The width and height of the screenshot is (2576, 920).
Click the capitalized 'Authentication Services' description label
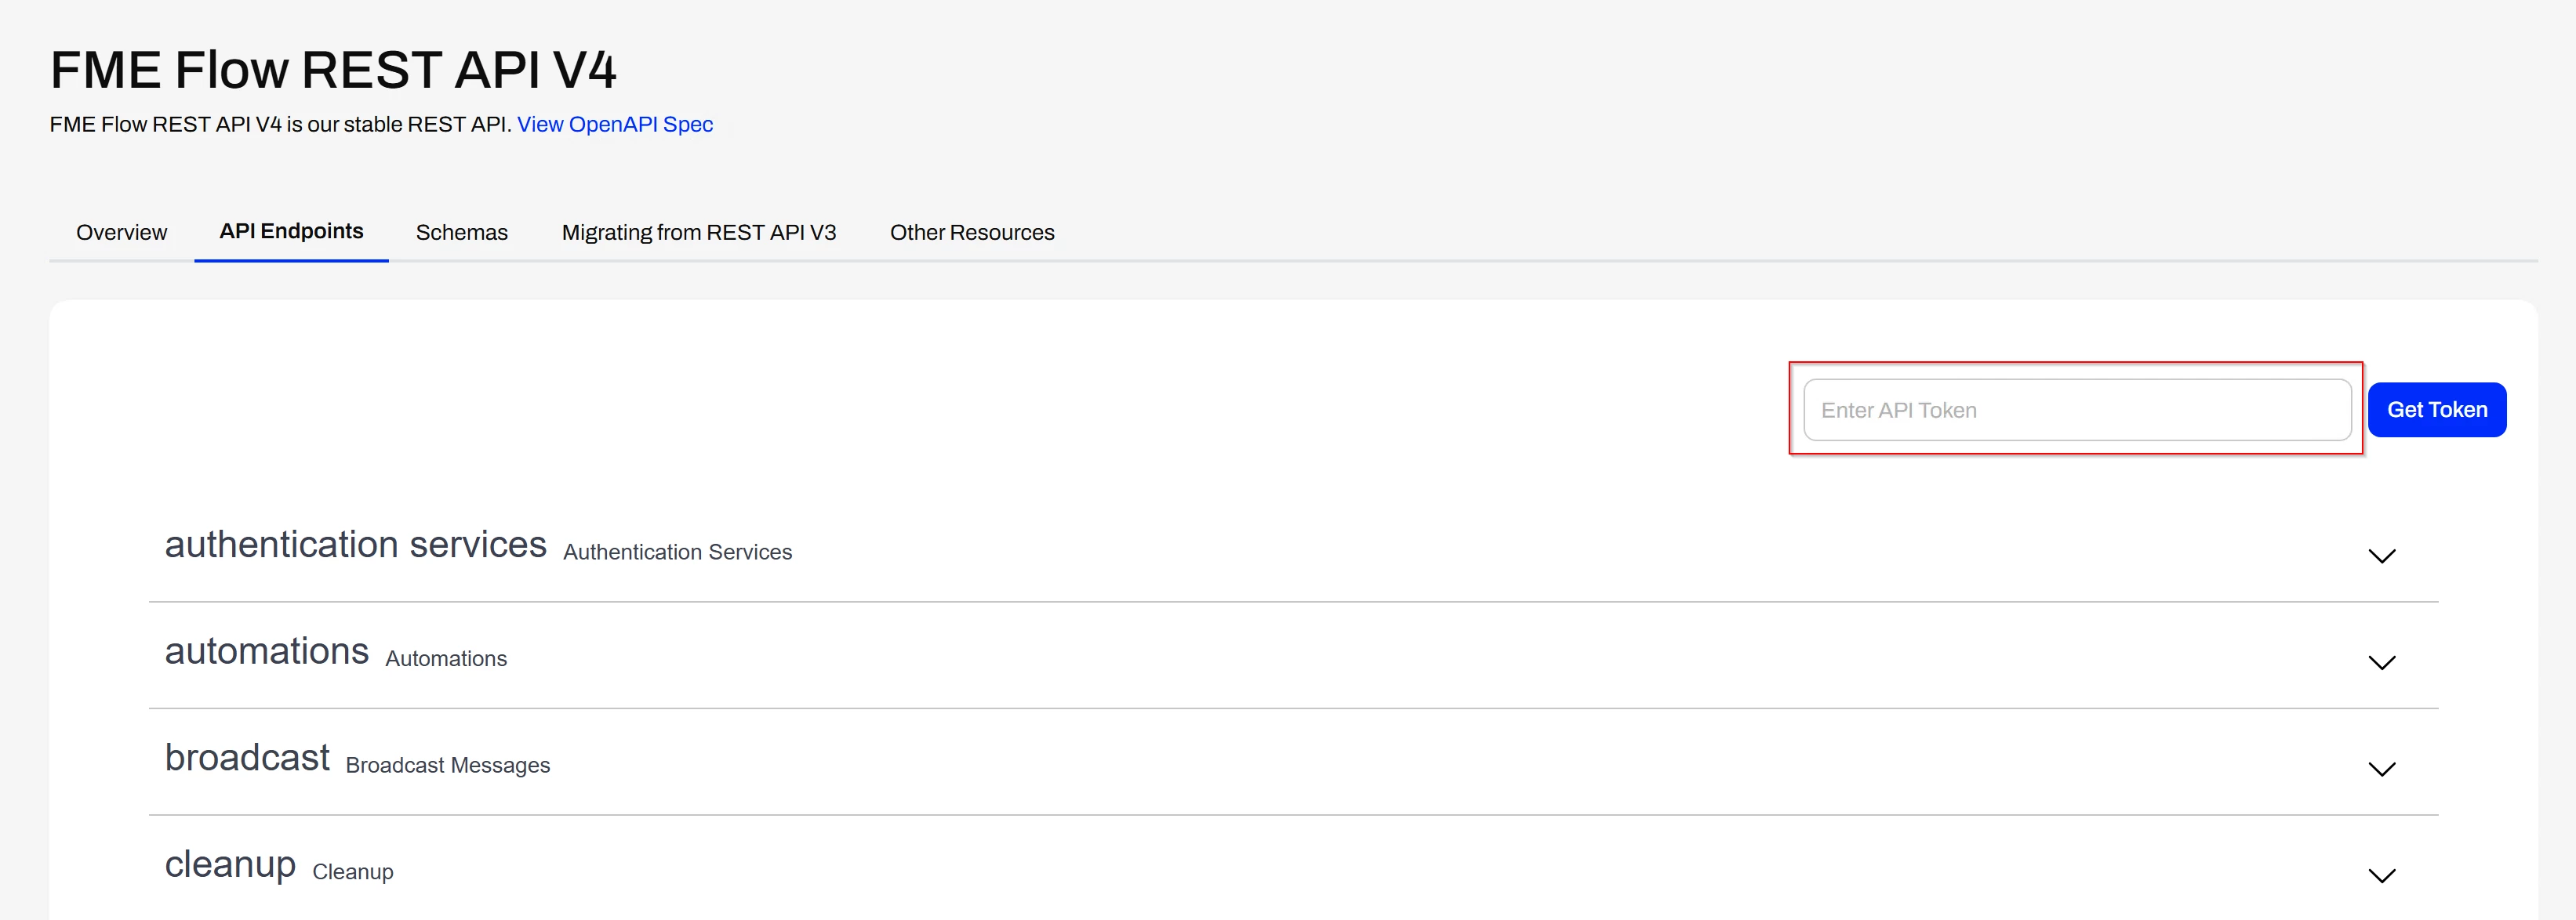tap(677, 552)
